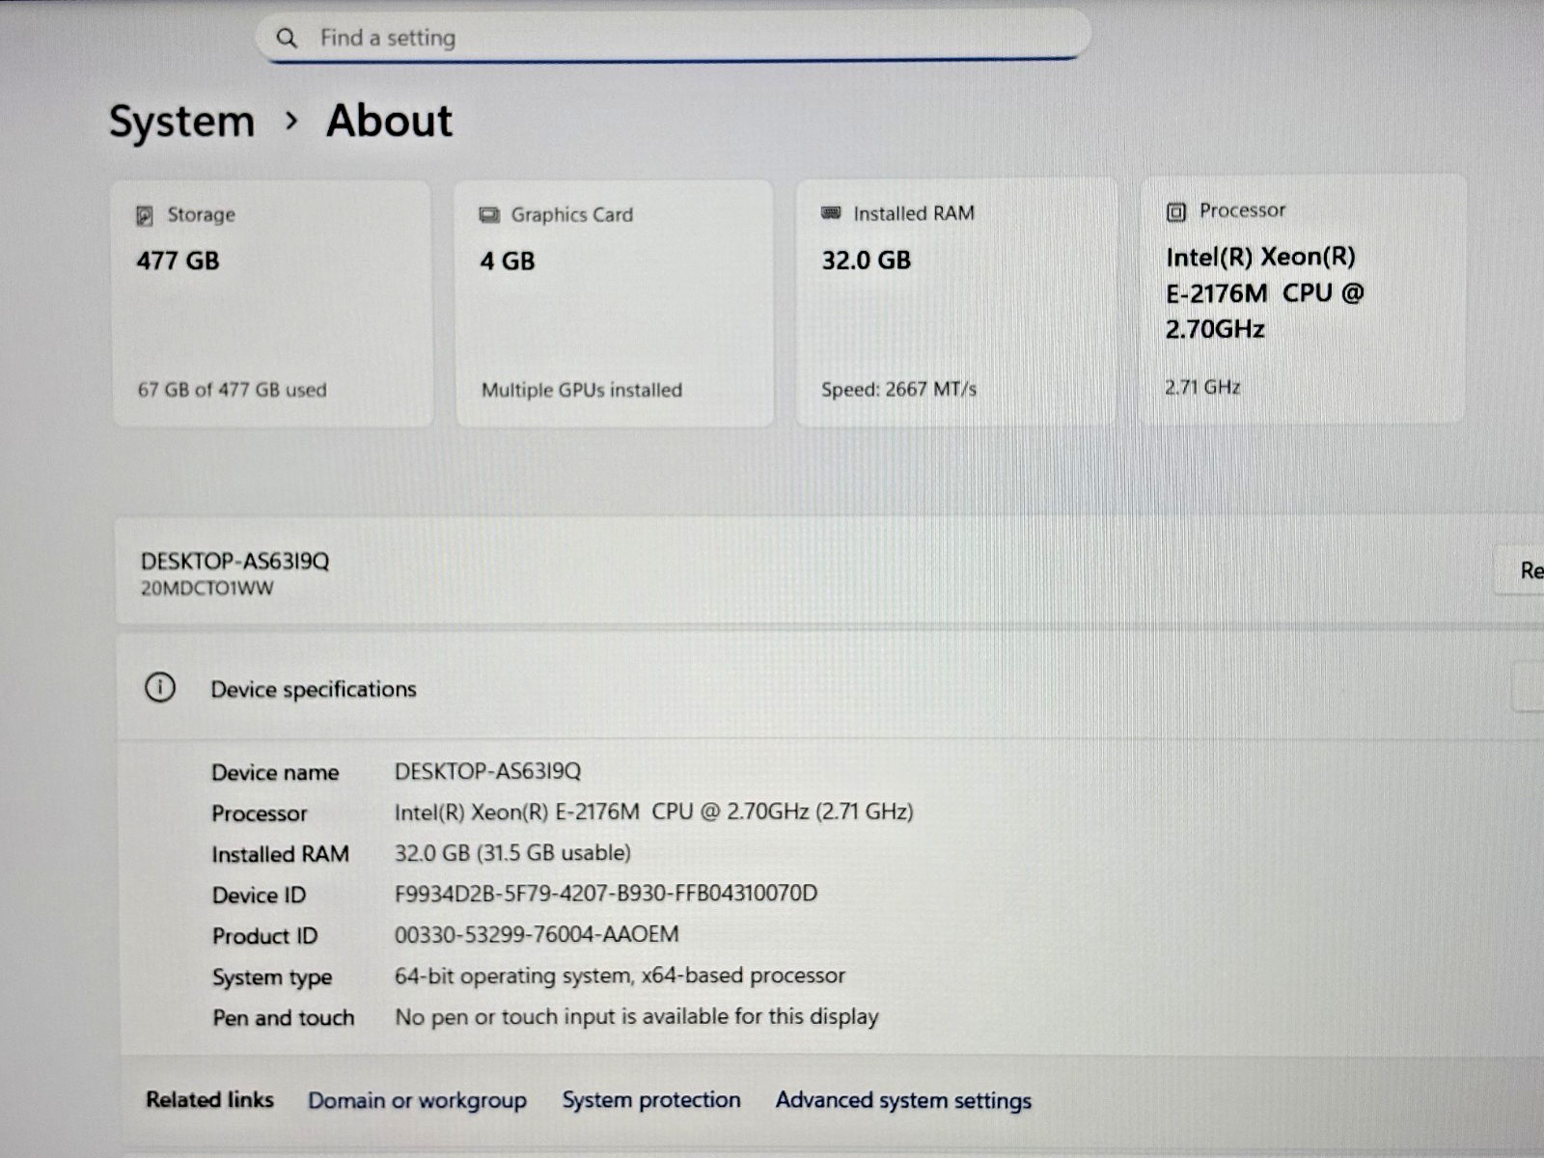Open the Installed RAM card
The height and width of the screenshot is (1158, 1544).
955,301
